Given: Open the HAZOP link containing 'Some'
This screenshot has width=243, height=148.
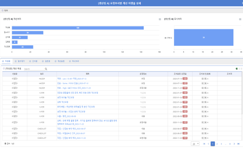Looking at the screenshot, I should coord(73,83).
